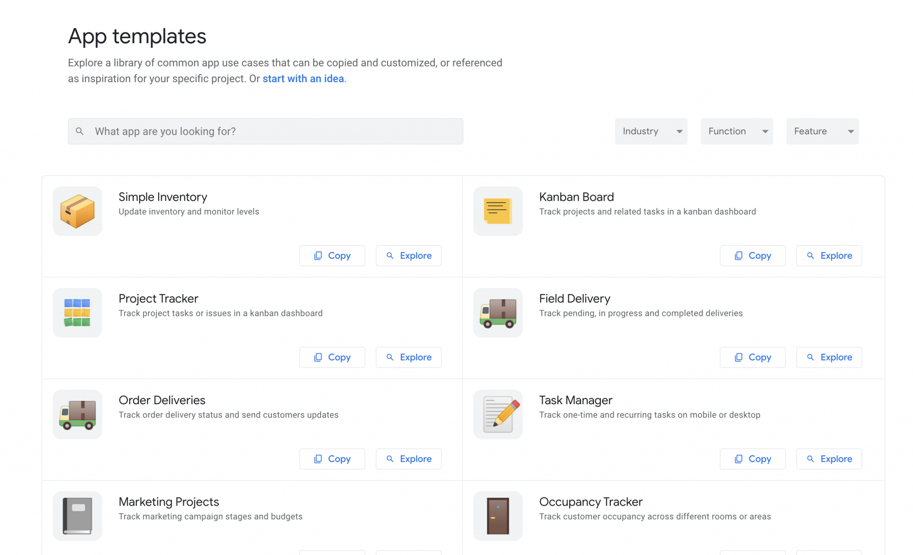This screenshot has width=913, height=555.
Task: Click the Marketing Projects notebook icon
Action: click(x=77, y=516)
